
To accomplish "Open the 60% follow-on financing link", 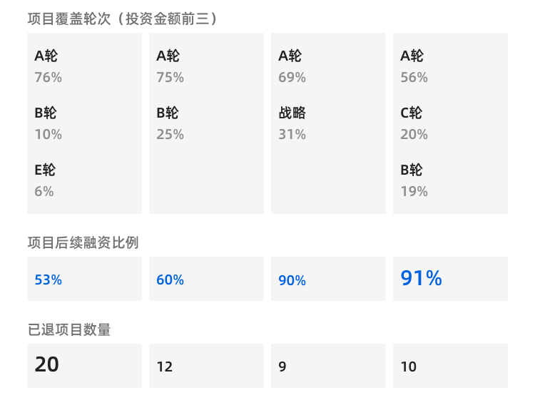I will pos(170,280).
